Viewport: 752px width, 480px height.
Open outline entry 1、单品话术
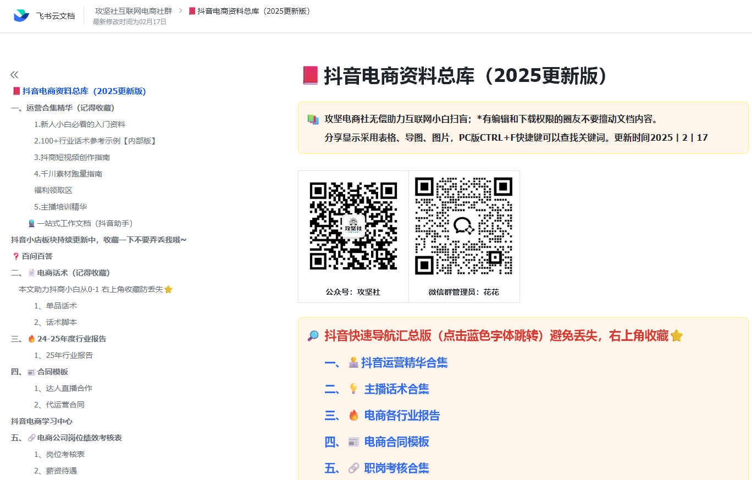pyautogui.click(x=56, y=306)
